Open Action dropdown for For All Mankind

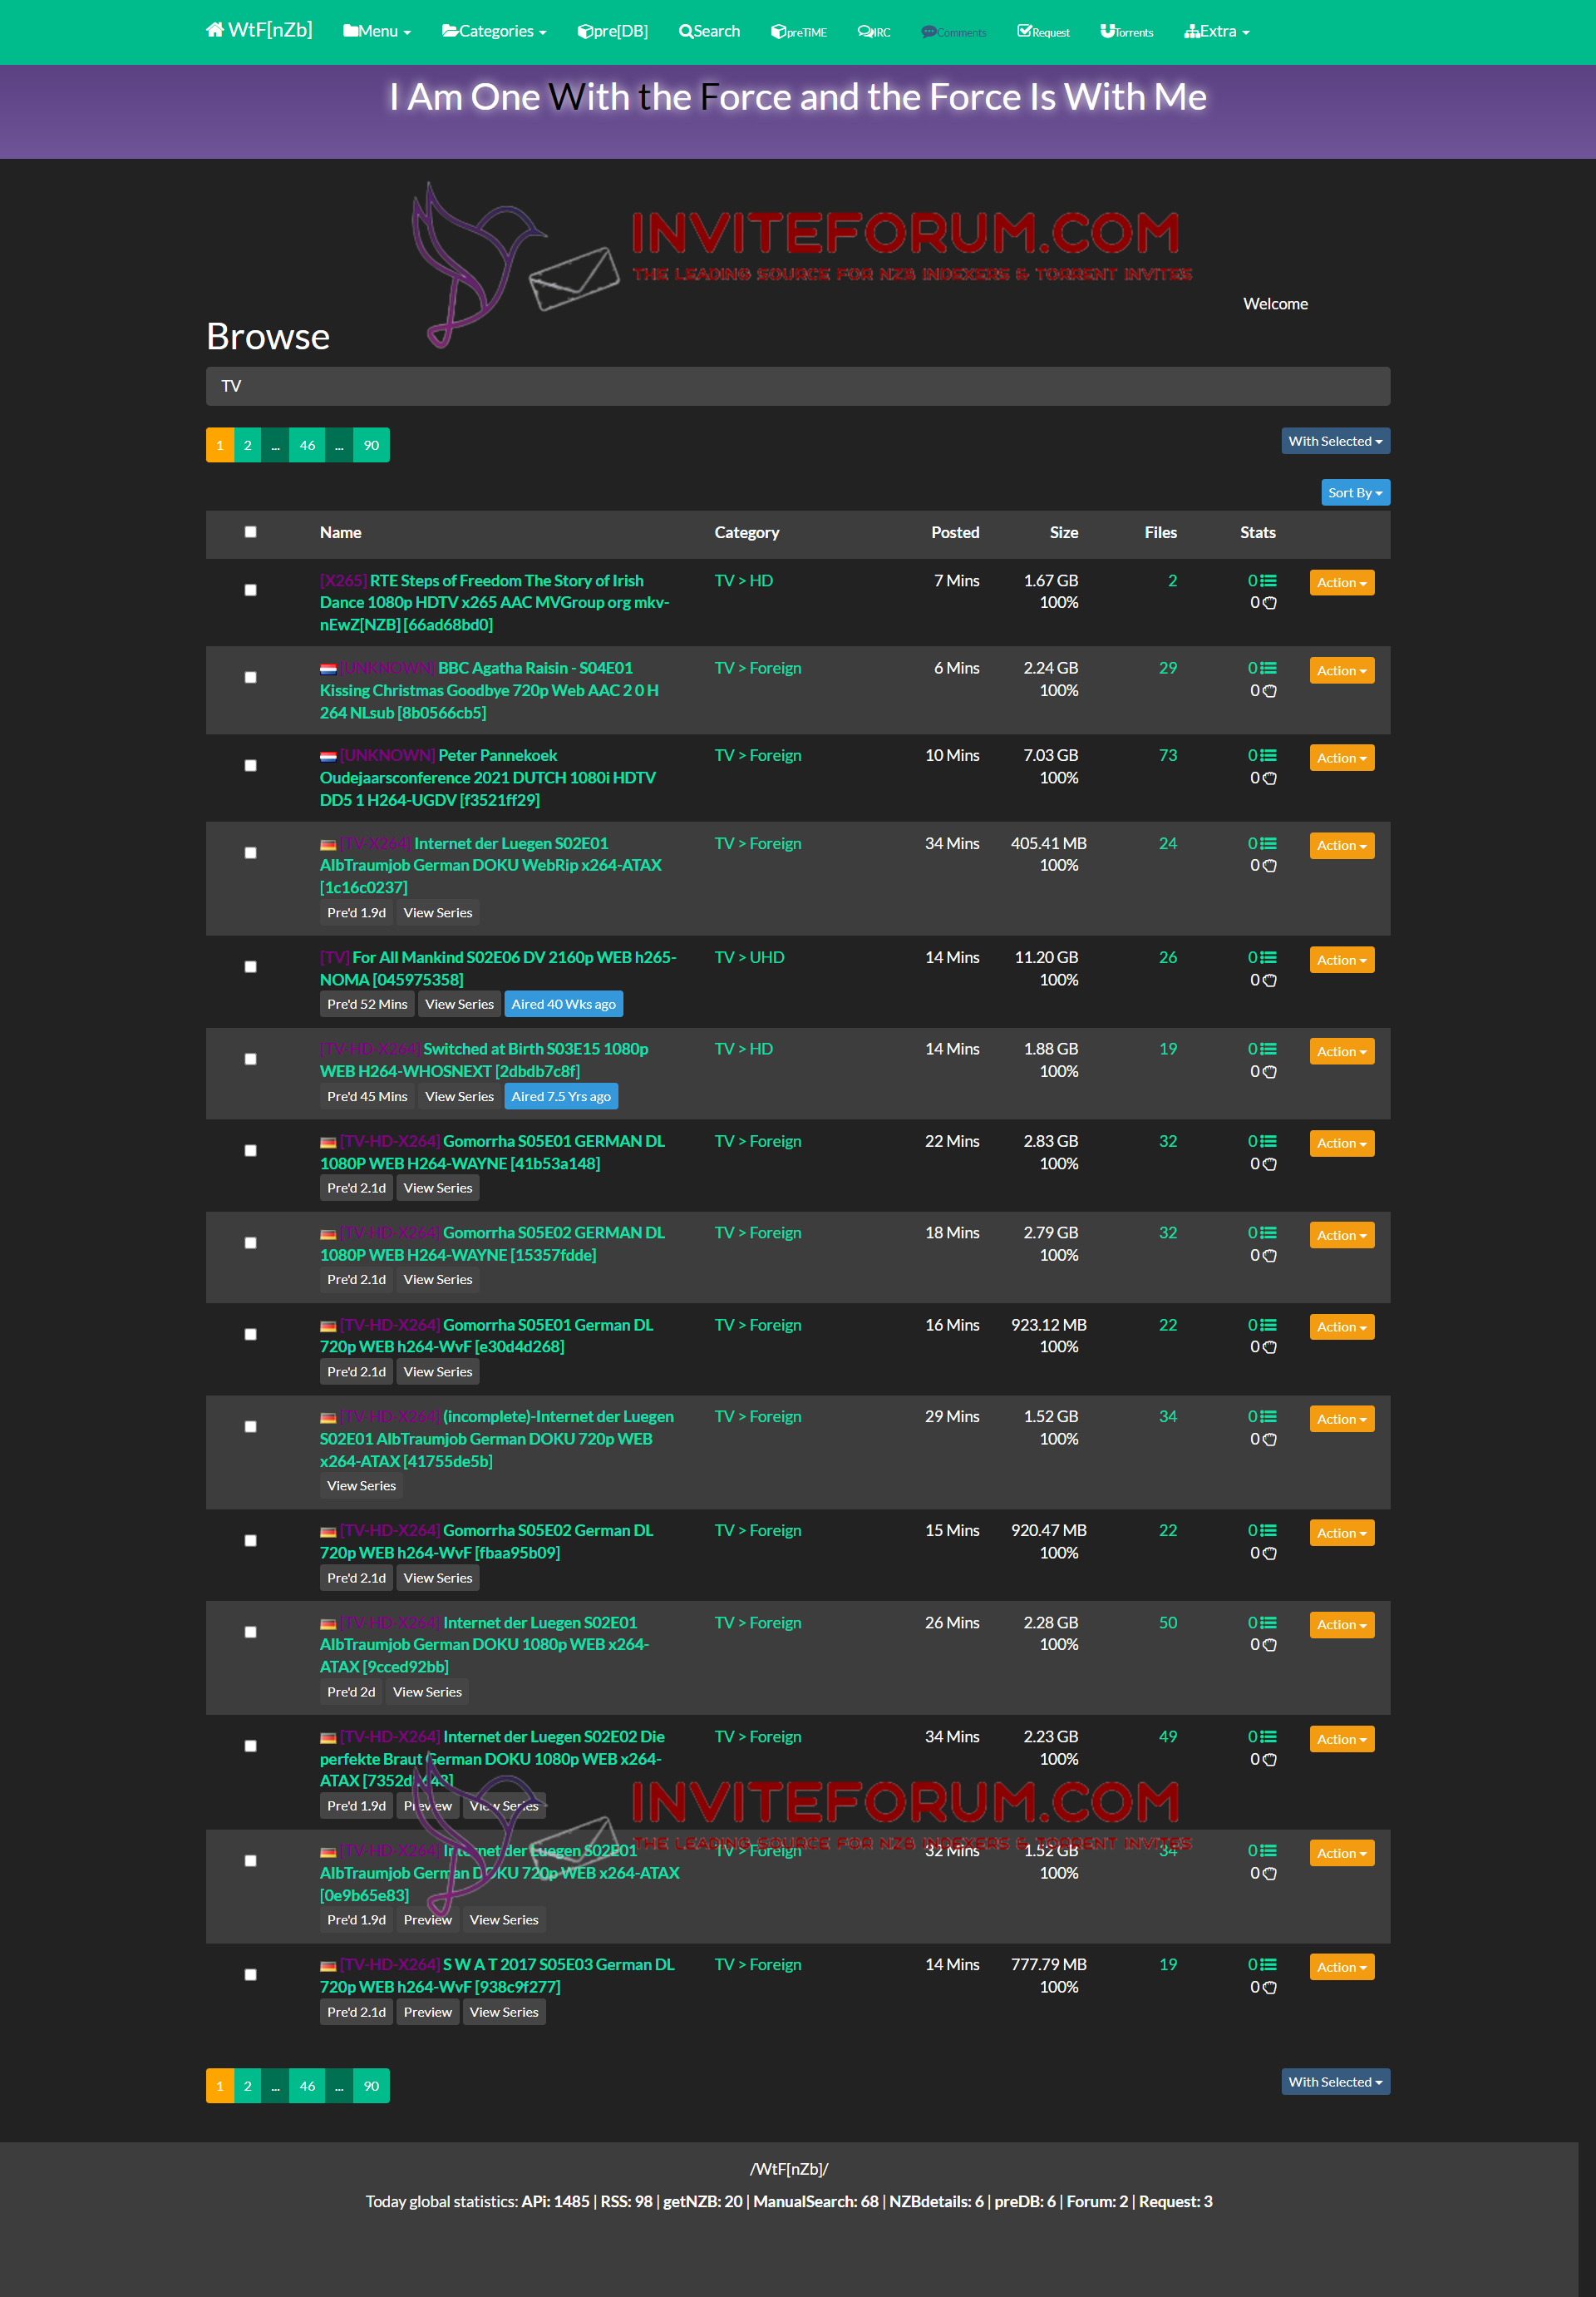1341,961
